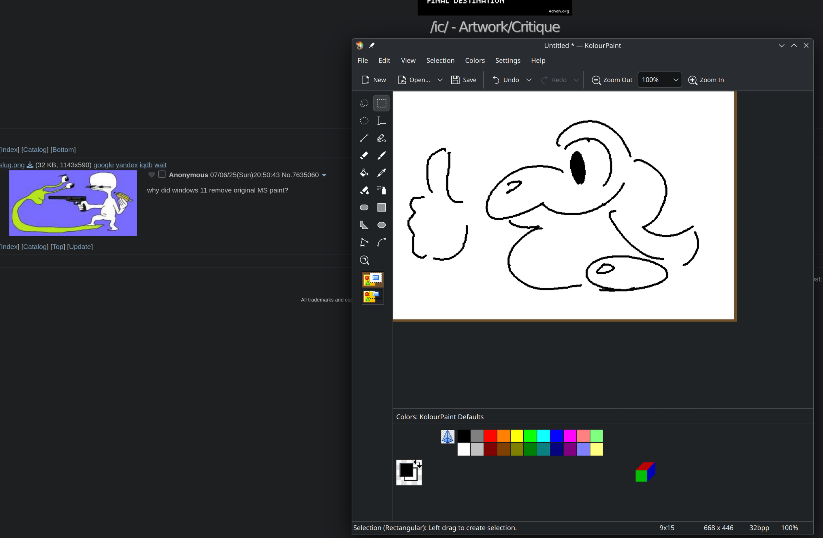Click the Save toolbar button
Image resolution: width=823 pixels, height=538 pixels.
(464, 80)
